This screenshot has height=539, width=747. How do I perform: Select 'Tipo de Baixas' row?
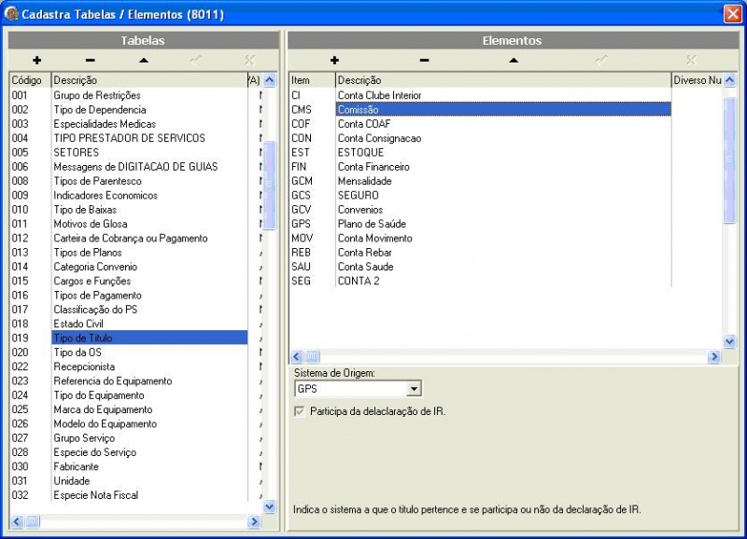(135, 209)
